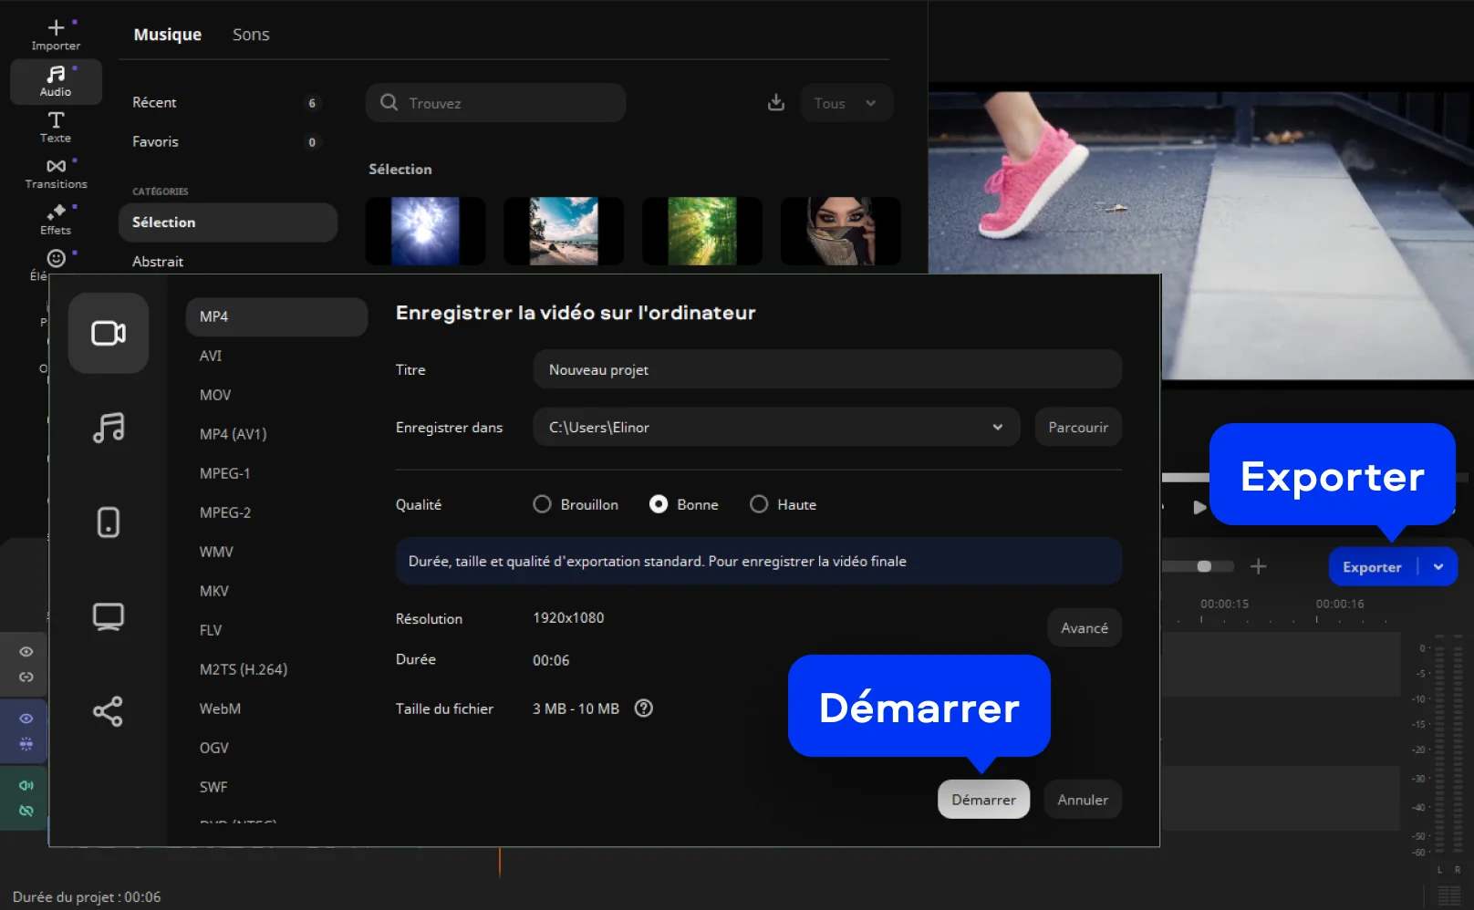
Task: Switch to the Musique tab
Action: coord(168,35)
